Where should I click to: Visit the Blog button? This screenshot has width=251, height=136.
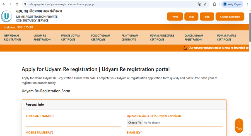(x=207, y=17)
